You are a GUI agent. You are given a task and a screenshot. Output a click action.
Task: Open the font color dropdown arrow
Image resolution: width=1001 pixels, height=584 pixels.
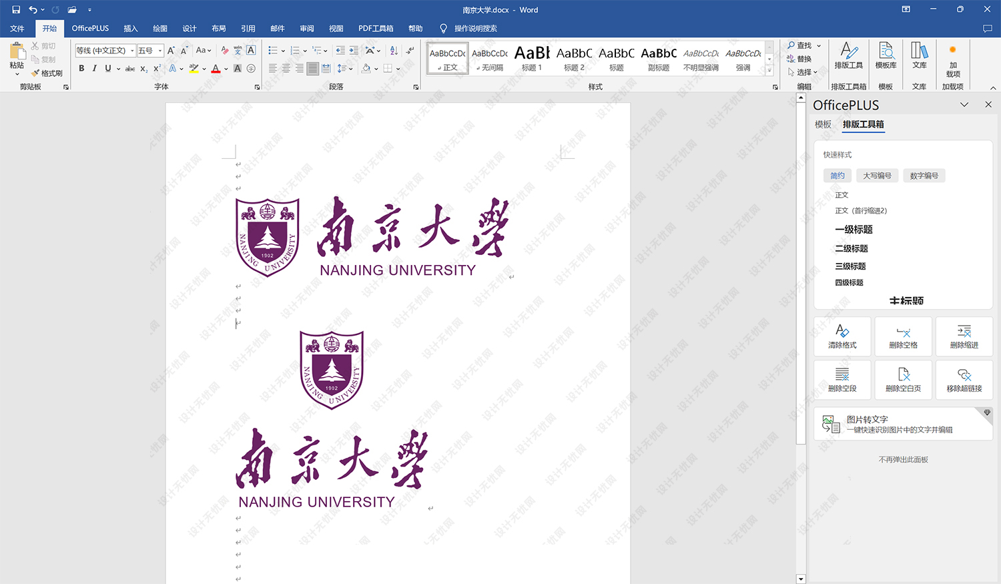tap(226, 68)
